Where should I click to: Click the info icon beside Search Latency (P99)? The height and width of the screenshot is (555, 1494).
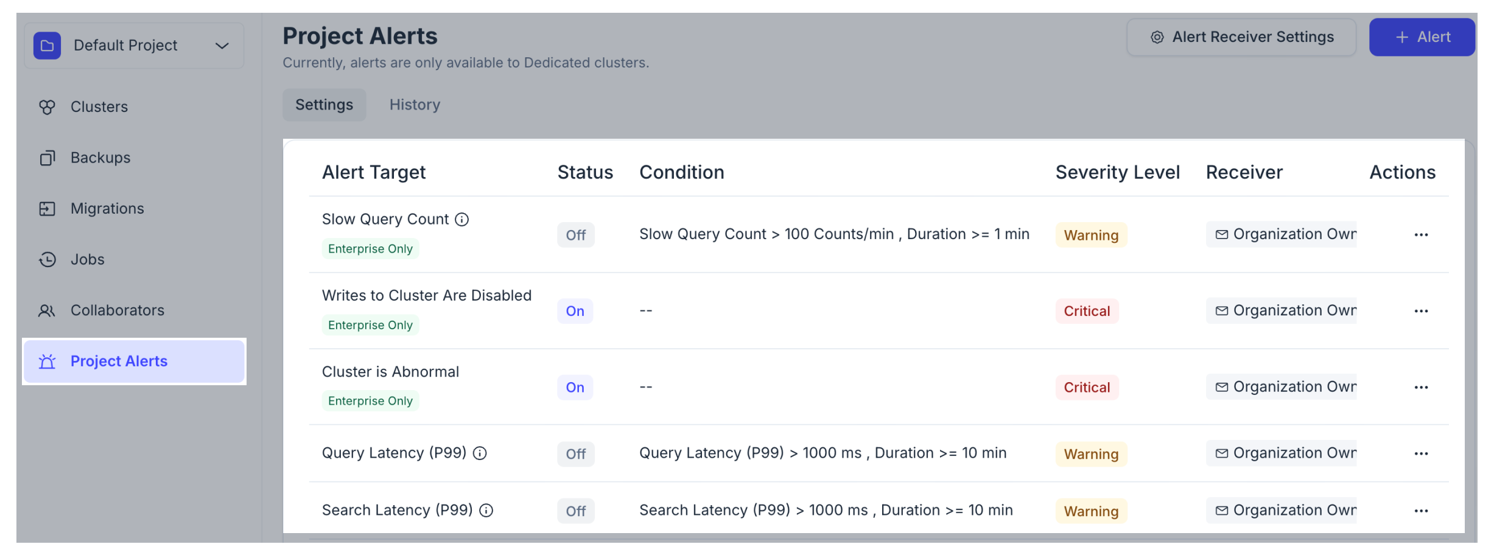486,511
